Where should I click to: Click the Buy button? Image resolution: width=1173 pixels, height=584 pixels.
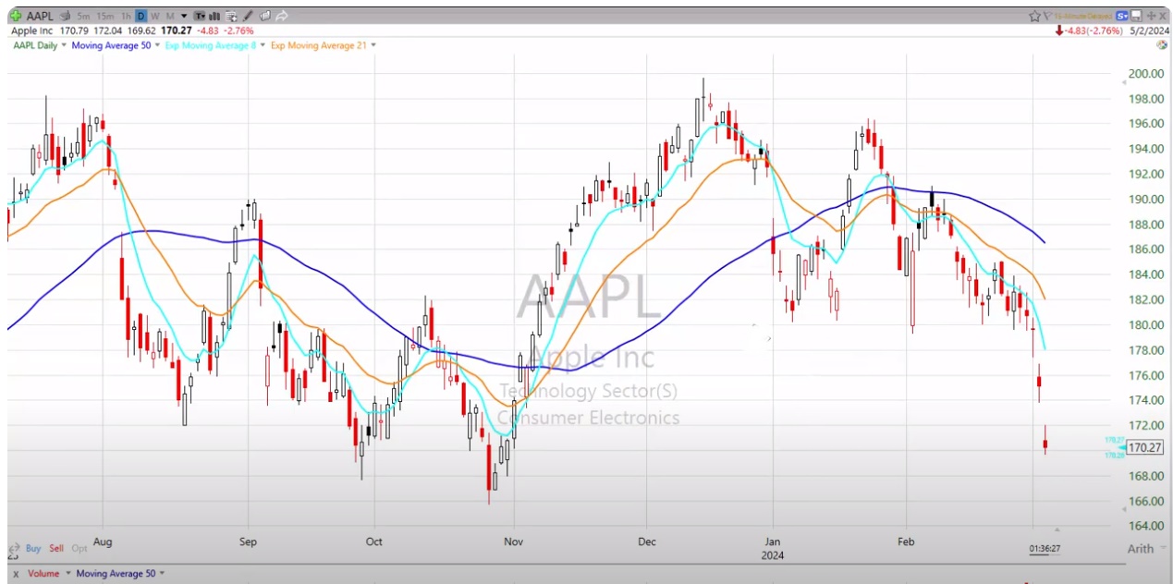[x=33, y=548]
